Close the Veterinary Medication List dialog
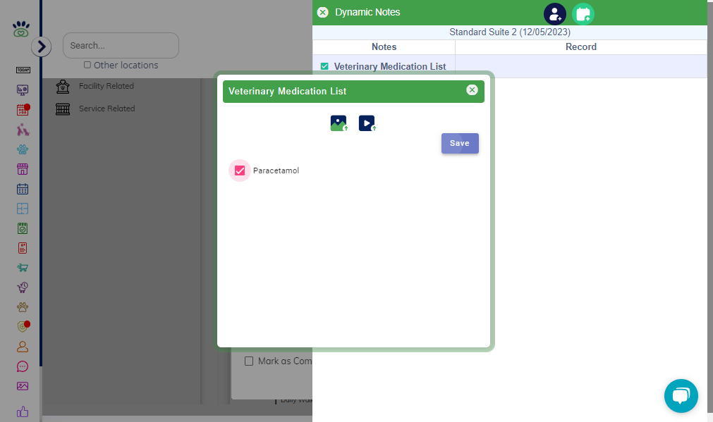The height and width of the screenshot is (422, 713). coord(472,90)
